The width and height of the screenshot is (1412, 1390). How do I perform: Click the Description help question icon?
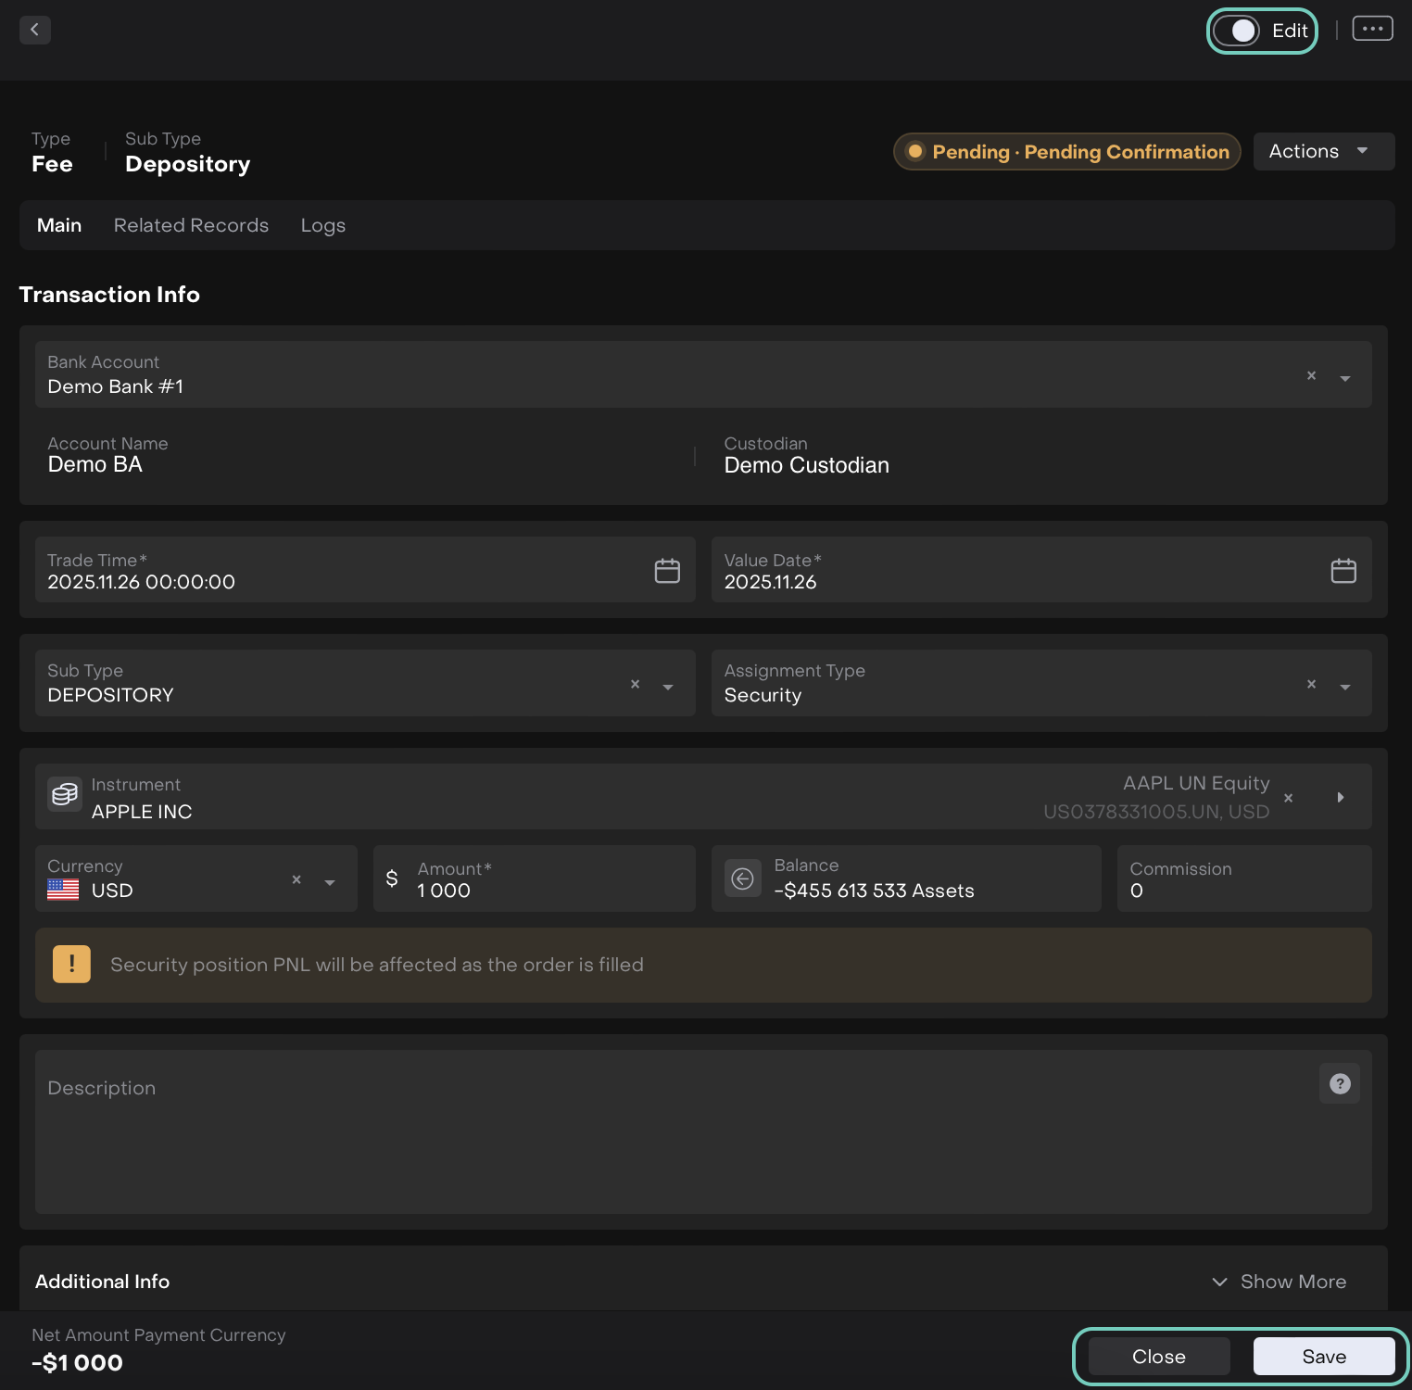point(1340,1083)
